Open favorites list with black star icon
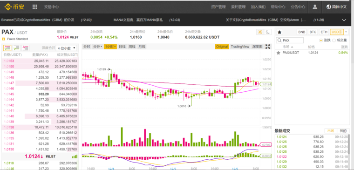 pyautogui.click(x=279, y=32)
